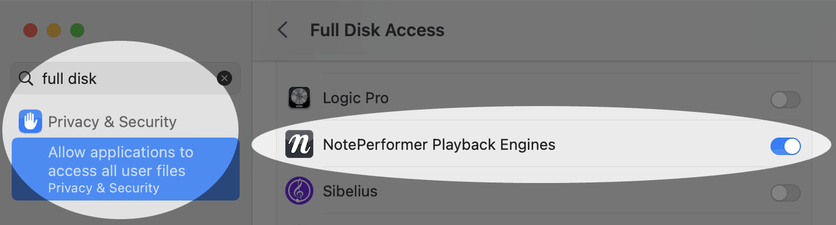Enable Full Disk Access for Logic Pro
Viewport: 836px width, 225px height.
coord(785,100)
